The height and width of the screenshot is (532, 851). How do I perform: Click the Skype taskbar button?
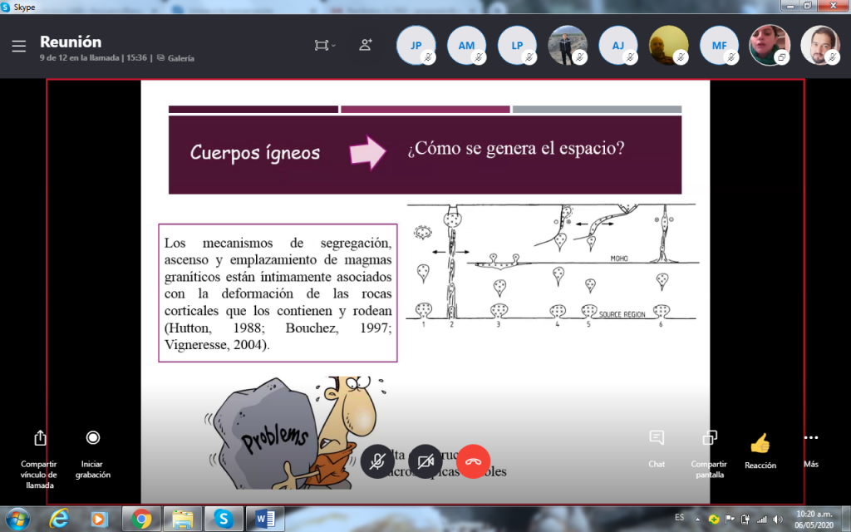[224, 520]
